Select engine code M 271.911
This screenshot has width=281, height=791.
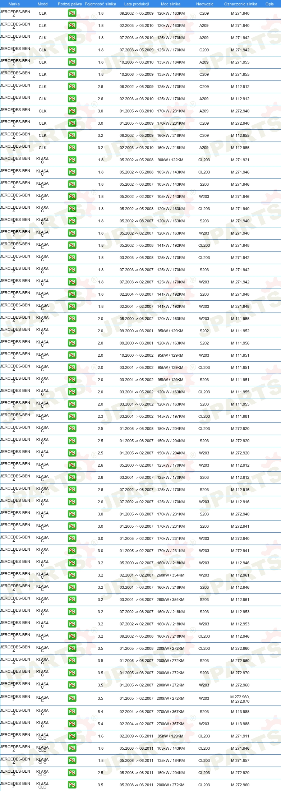[x=240, y=736]
